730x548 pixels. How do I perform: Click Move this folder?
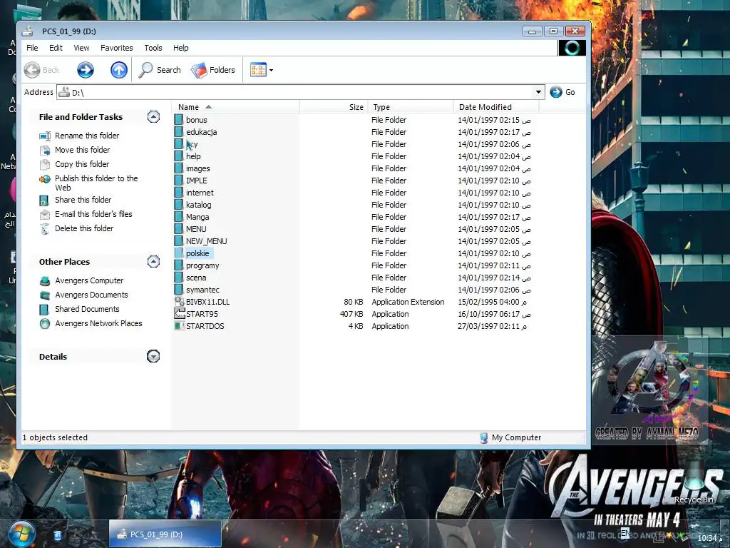pyautogui.click(x=83, y=150)
